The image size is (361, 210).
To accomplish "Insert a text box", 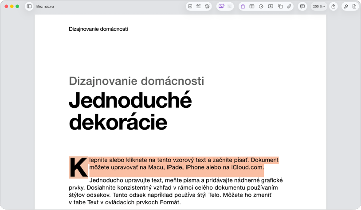I will coord(271,7).
